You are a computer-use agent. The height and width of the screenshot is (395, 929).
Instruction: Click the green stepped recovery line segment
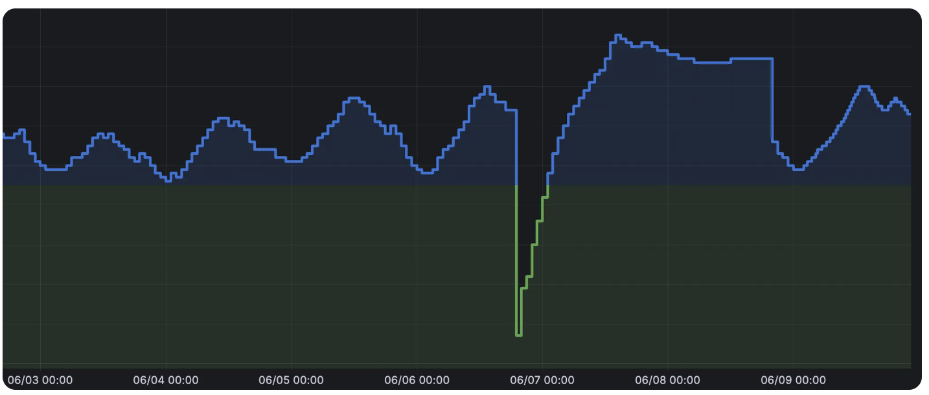click(x=534, y=245)
